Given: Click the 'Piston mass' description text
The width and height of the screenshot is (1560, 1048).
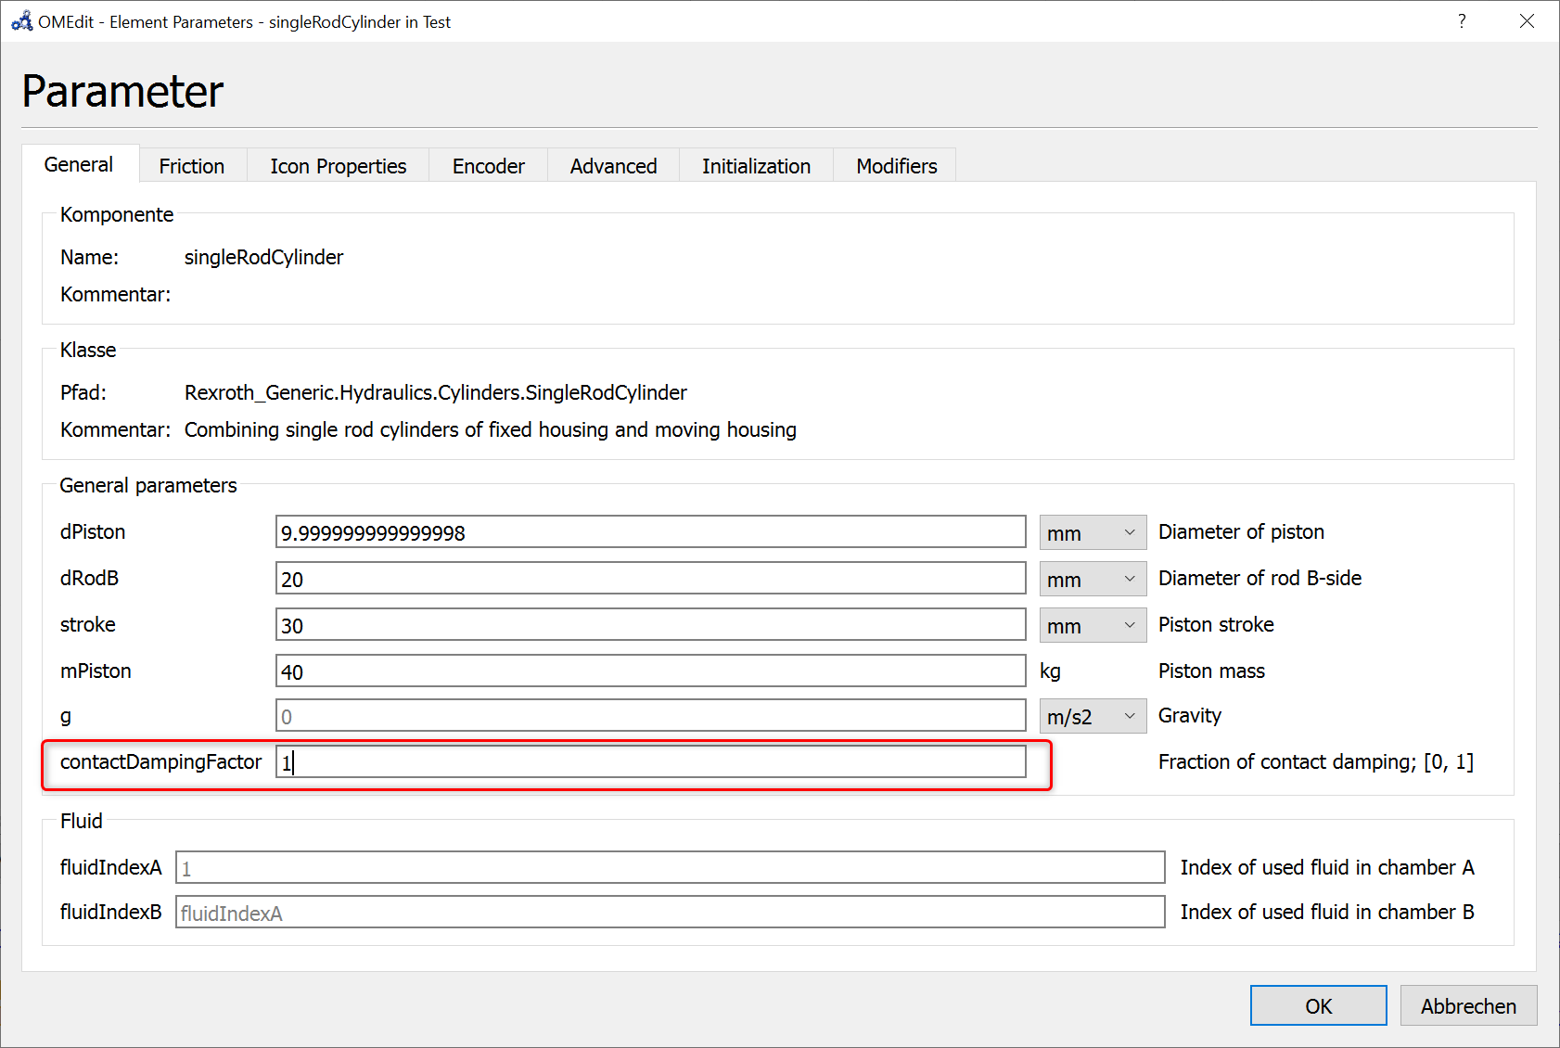Looking at the screenshot, I should click(1211, 671).
